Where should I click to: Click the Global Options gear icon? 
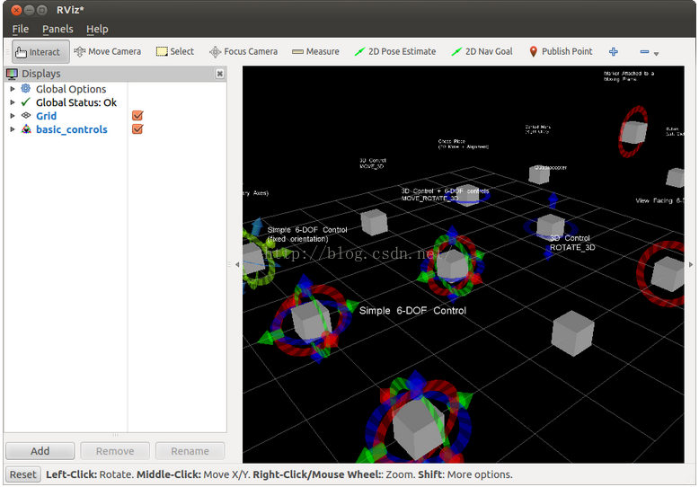(26, 89)
